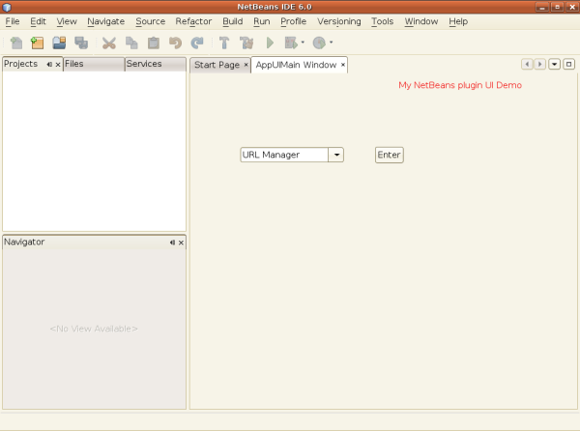This screenshot has width=580, height=431.
Task: Close the Start Page tab
Action: pos(246,65)
